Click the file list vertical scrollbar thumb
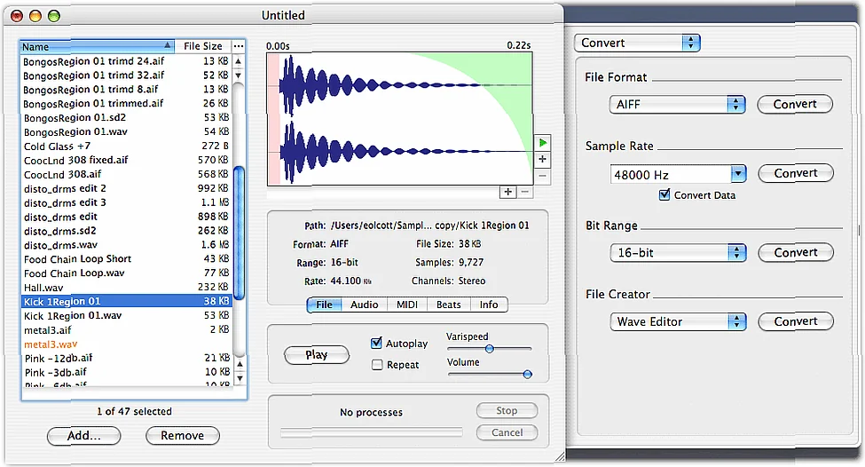This screenshot has height=467, width=865. [x=240, y=233]
